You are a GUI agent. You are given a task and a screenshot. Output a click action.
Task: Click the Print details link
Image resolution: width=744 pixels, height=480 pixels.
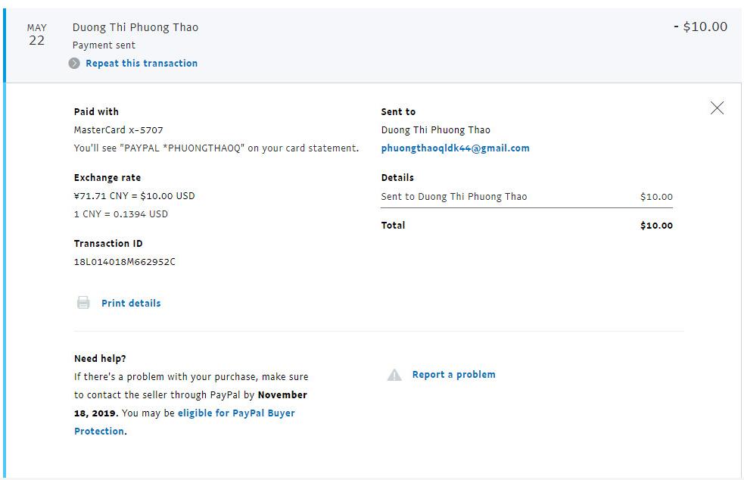click(131, 303)
